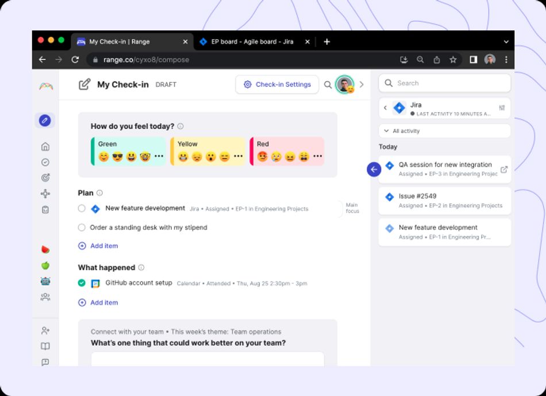The image size is (546, 396).
Task: Click the info icon next to Plan
Action: point(99,193)
